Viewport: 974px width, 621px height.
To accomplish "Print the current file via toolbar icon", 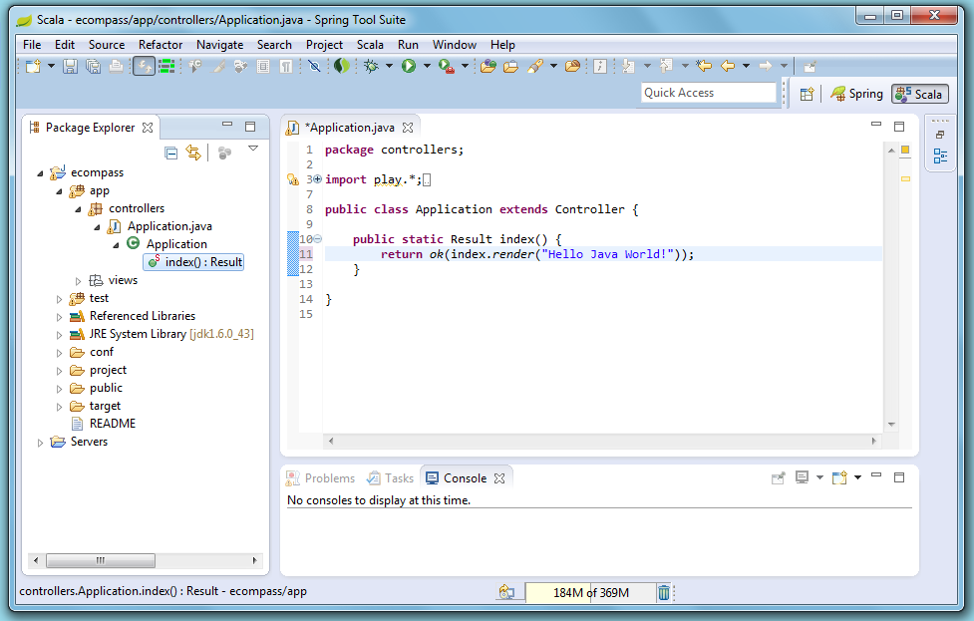I will pos(117,66).
